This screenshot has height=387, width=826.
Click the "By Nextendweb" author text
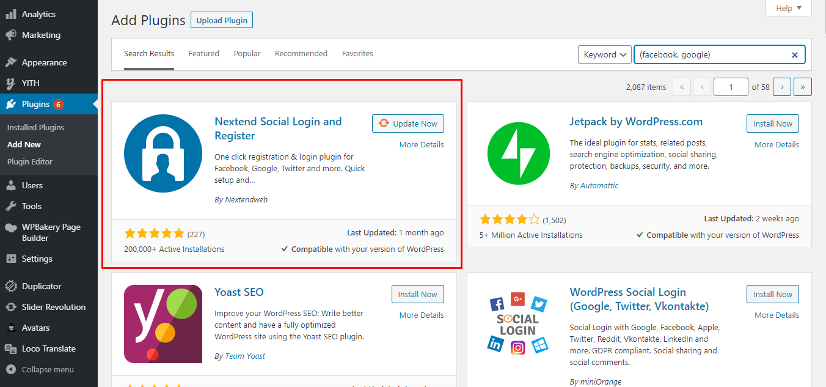pos(241,200)
